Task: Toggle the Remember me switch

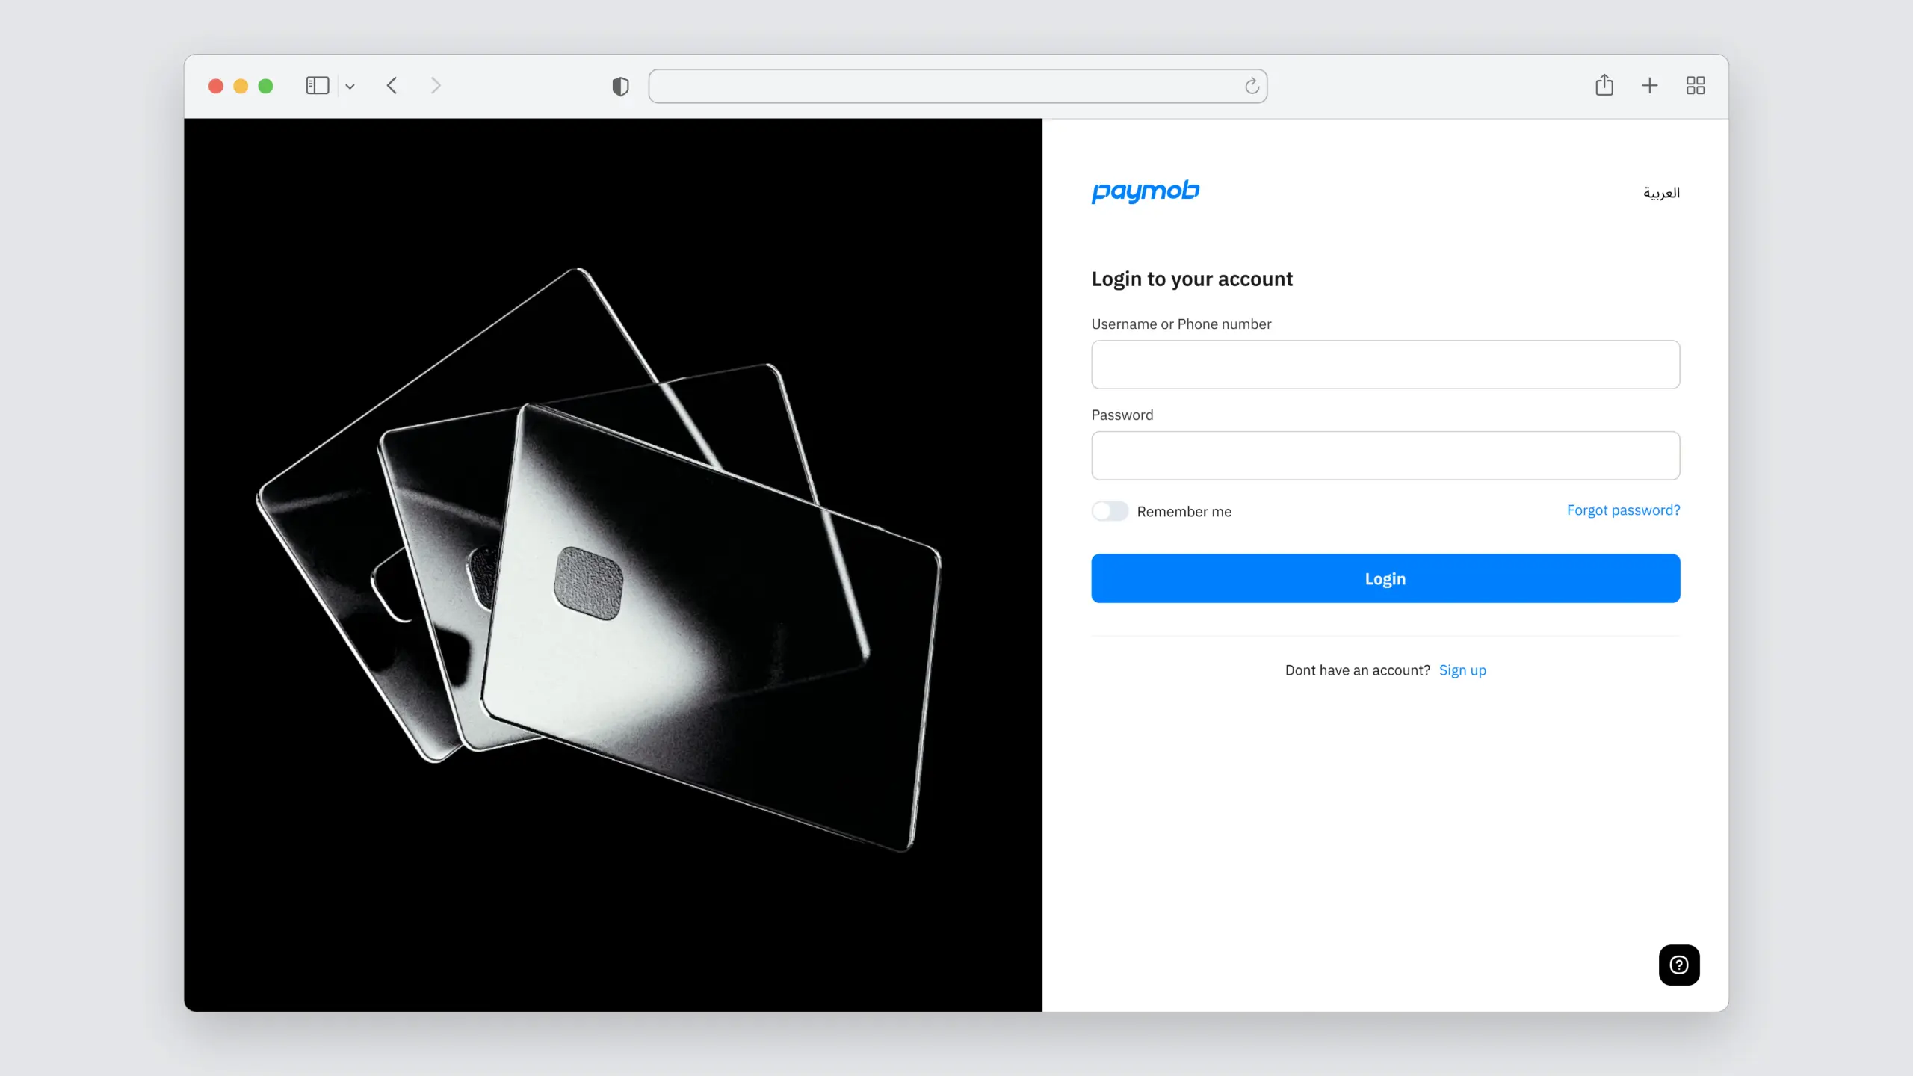Action: 1110,511
